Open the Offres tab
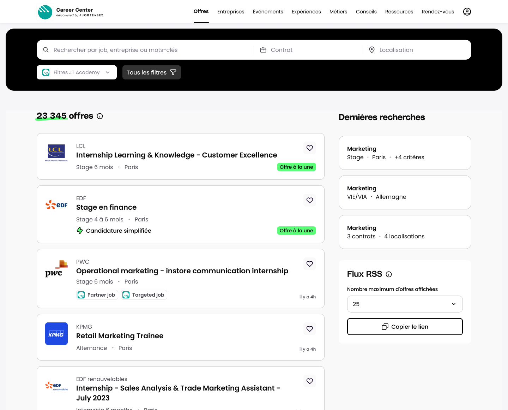The image size is (508, 410). pos(201,11)
